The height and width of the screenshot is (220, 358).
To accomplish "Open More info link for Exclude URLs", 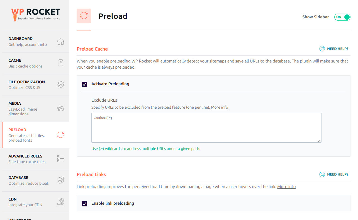I will click(219, 107).
